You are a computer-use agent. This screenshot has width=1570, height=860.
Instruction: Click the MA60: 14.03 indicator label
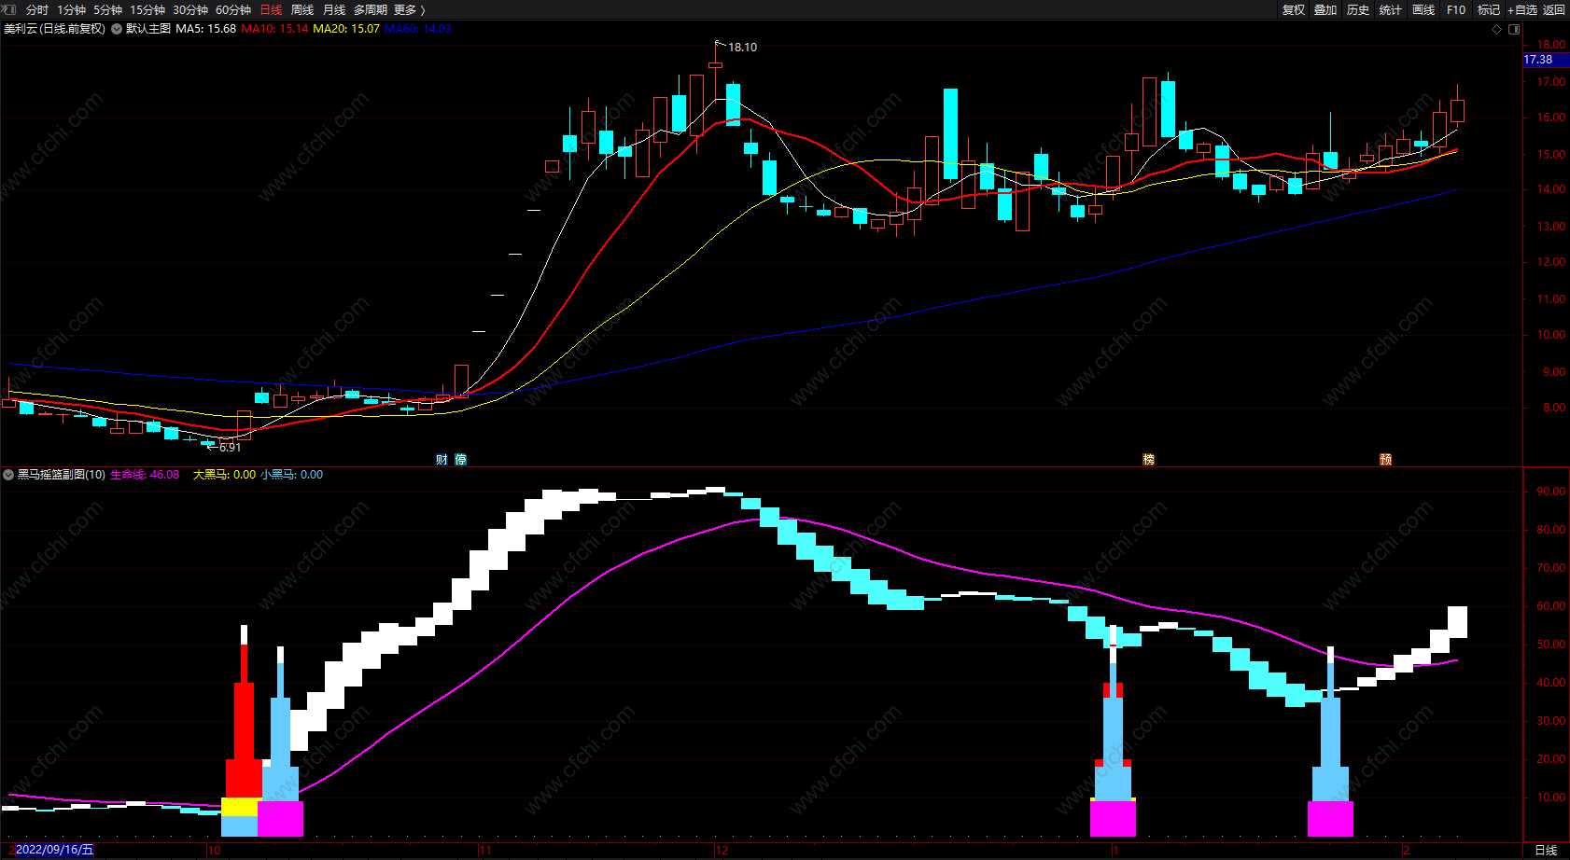click(418, 29)
